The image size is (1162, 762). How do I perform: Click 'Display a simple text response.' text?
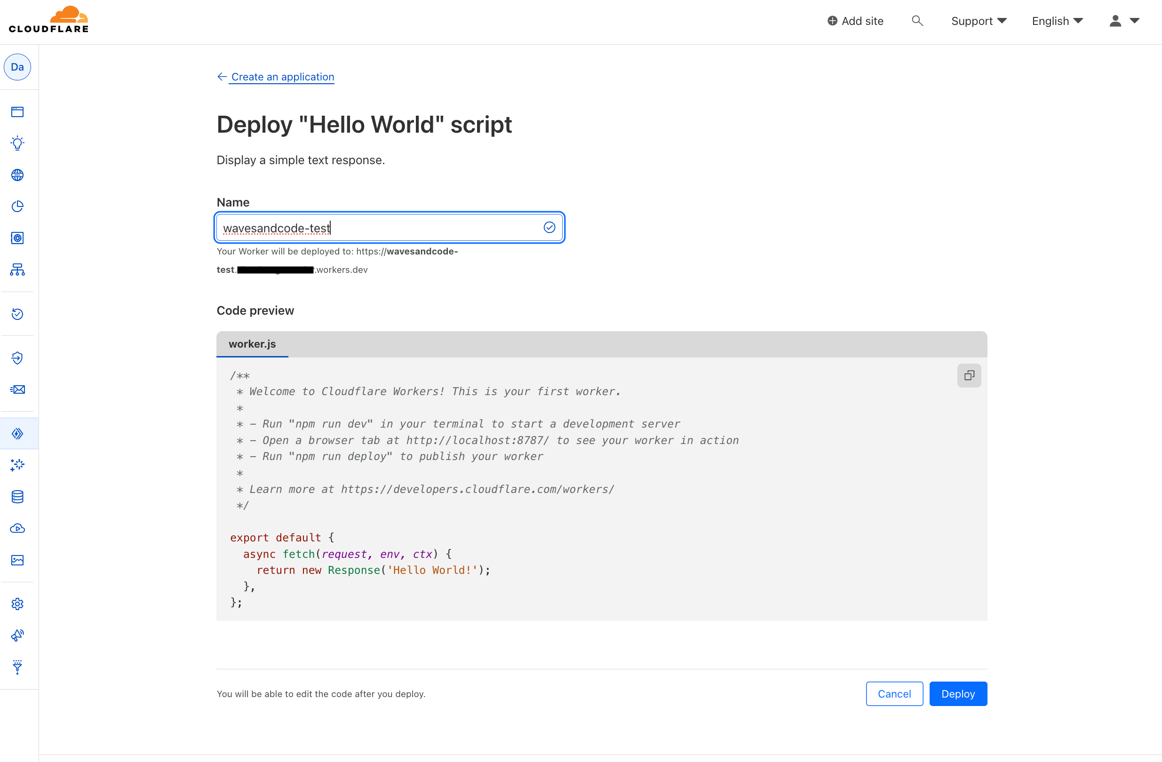pyautogui.click(x=301, y=160)
